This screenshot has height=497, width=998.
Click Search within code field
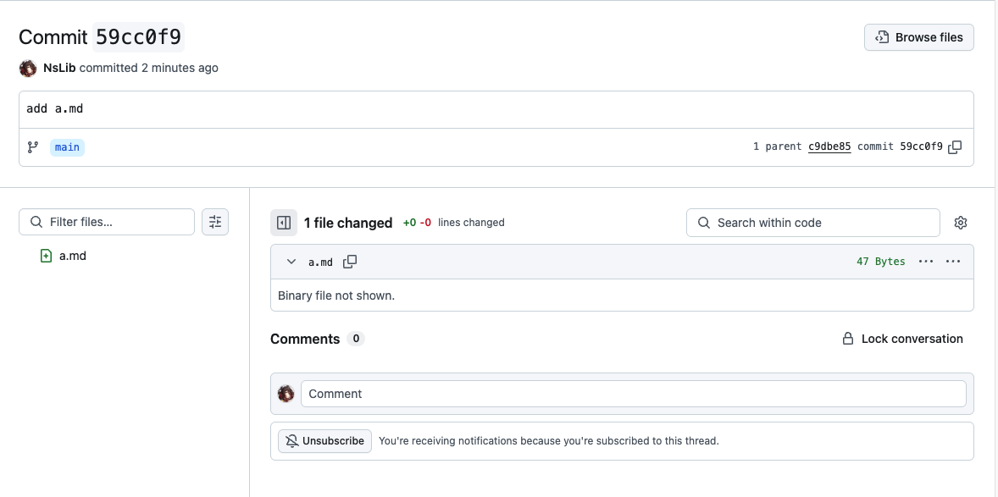pyautogui.click(x=813, y=223)
